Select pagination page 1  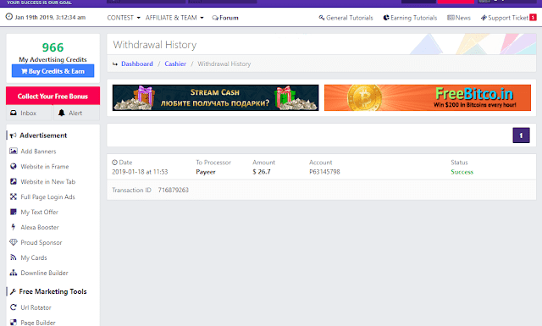[x=521, y=135]
